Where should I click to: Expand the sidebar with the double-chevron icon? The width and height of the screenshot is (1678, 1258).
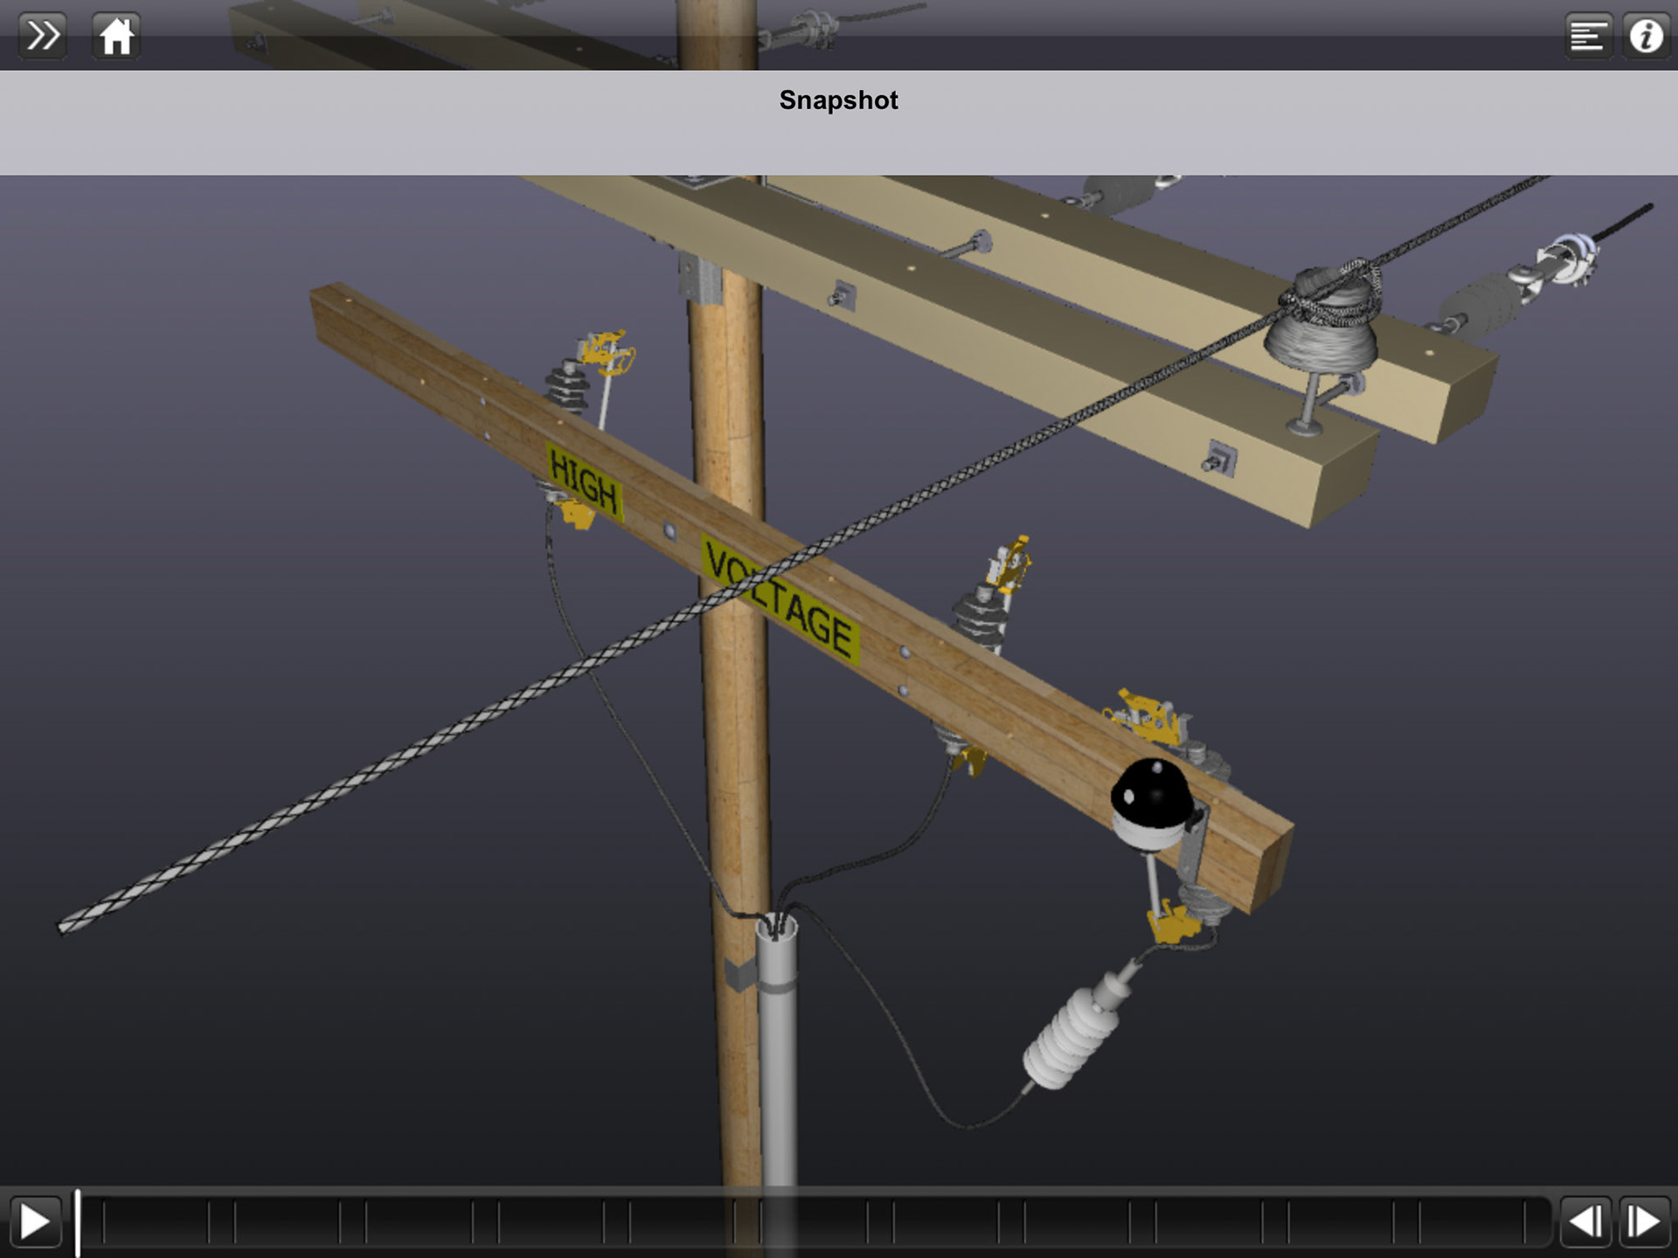point(42,36)
